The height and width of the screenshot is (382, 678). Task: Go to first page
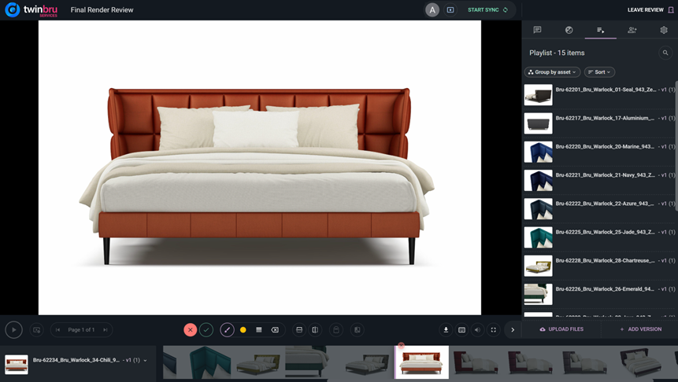coord(57,330)
